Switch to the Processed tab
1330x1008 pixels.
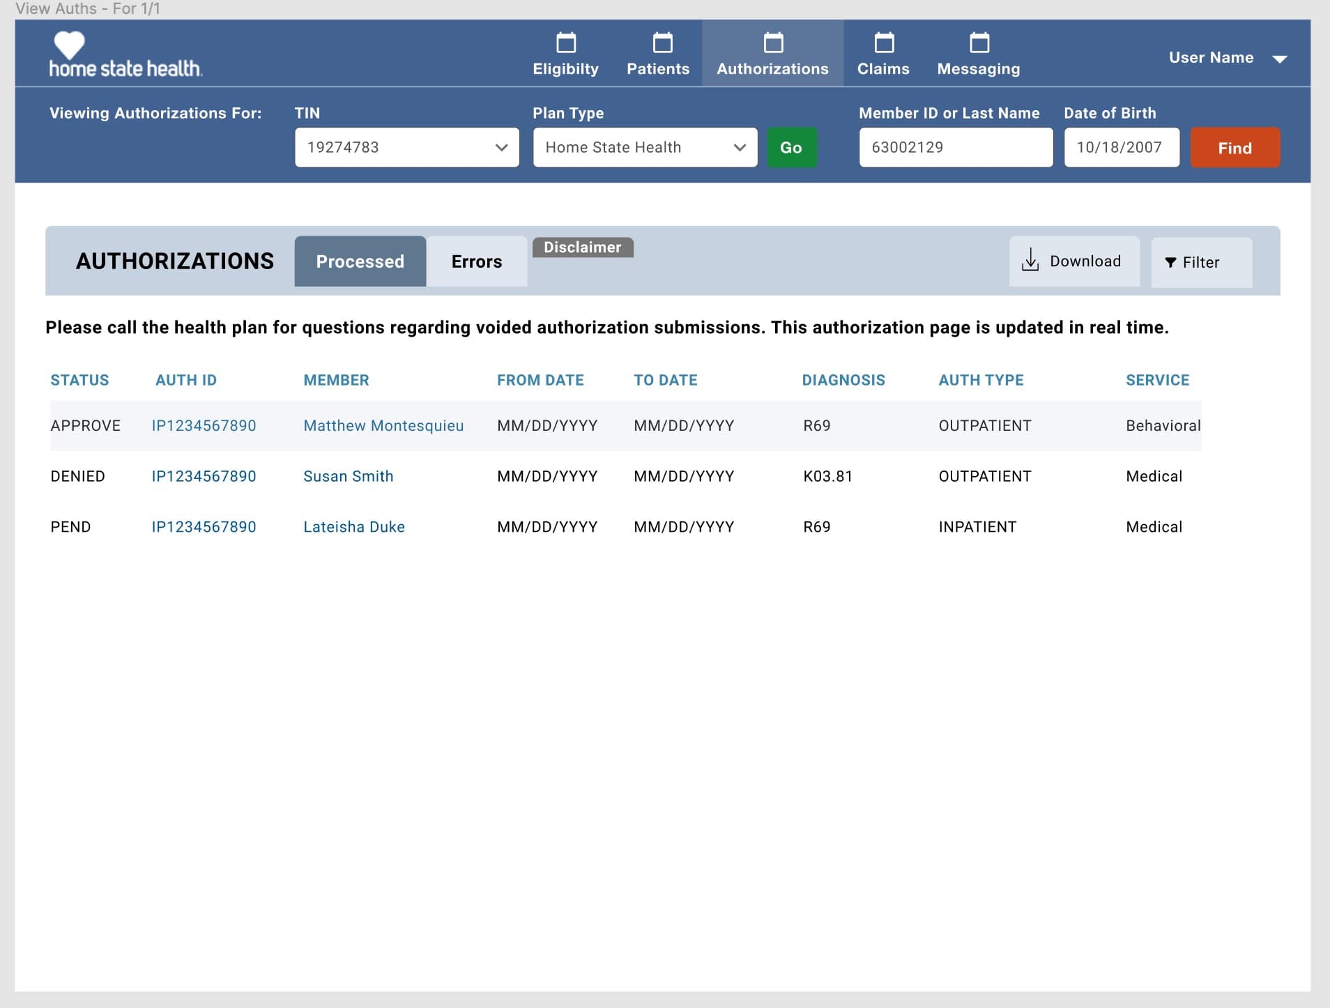pos(360,261)
